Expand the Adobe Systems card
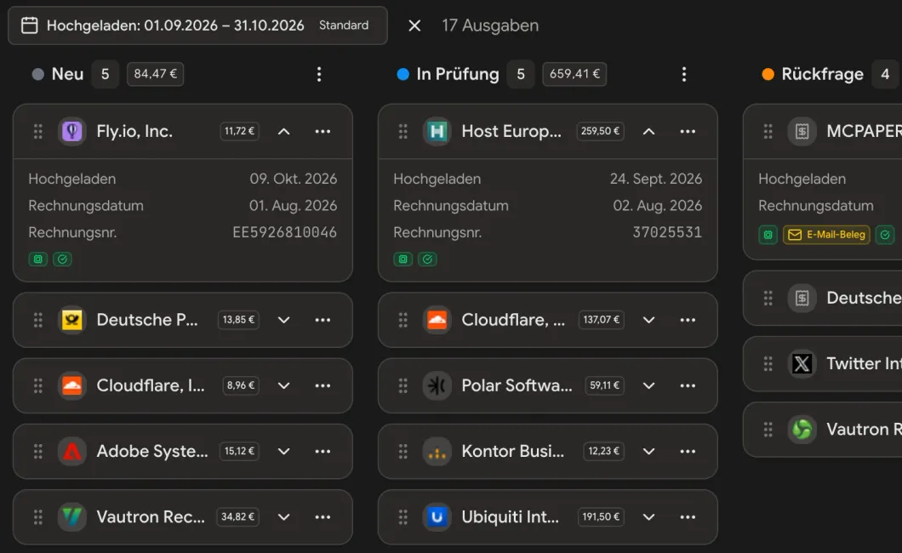The height and width of the screenshot is (553, 902). click(283, 451)
